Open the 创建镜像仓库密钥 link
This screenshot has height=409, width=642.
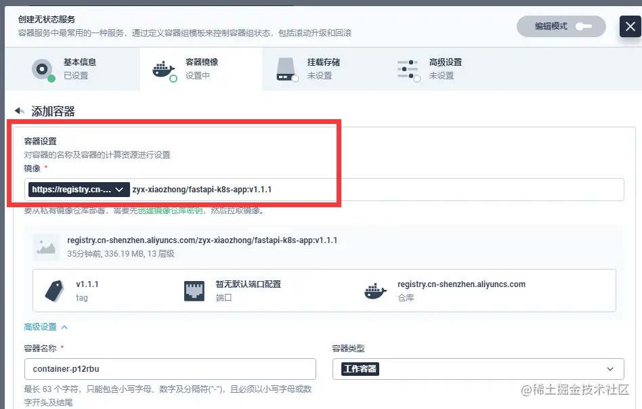coord(170,211)
